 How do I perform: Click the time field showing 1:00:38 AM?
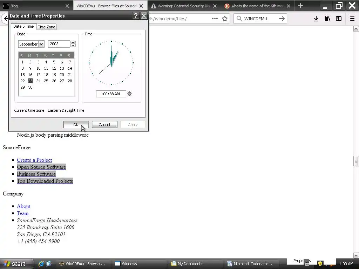click(111, 94)
